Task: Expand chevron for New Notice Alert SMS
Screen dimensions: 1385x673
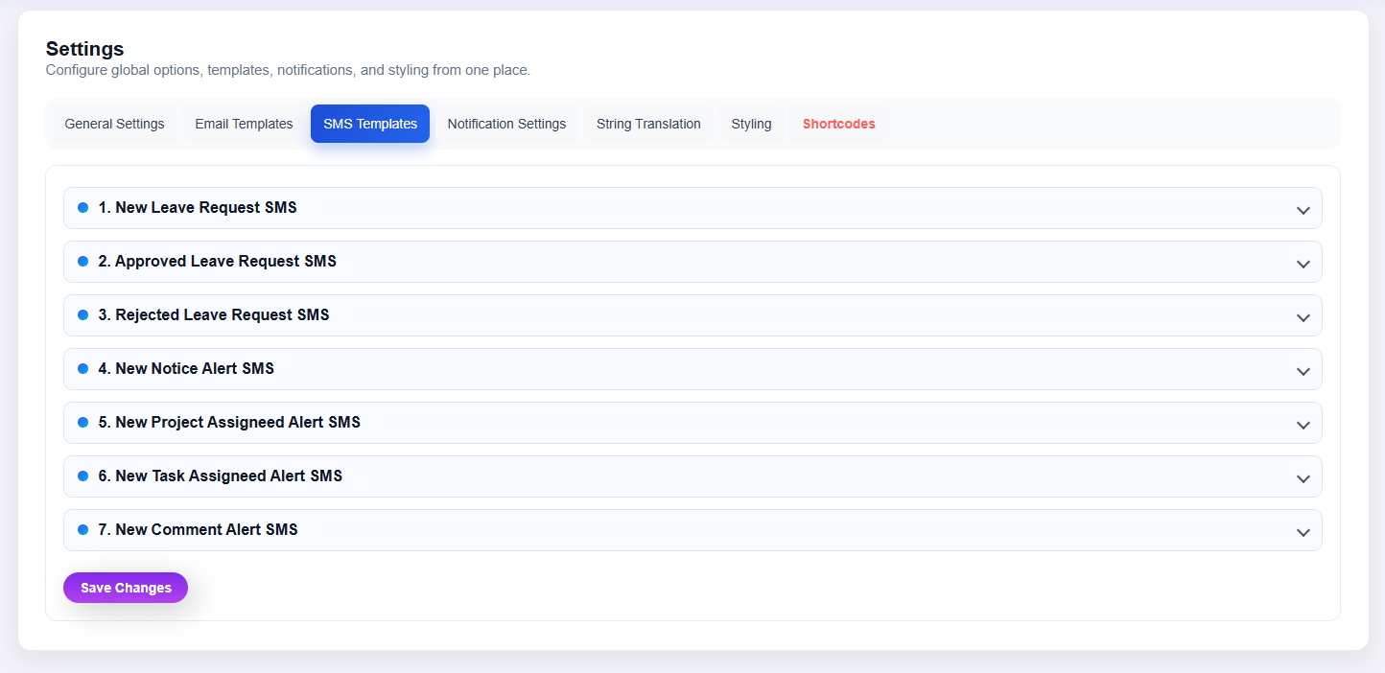Action: coord(1303,371)
